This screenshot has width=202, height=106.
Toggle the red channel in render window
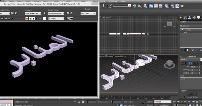click(27, 19)
